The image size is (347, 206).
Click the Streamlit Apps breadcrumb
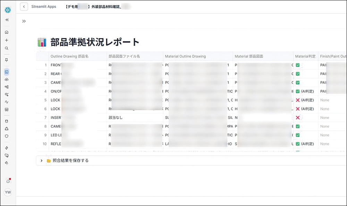(43, 7)
